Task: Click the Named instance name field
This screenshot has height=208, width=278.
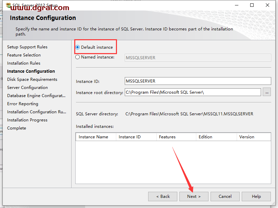Action: pos(198,57)
